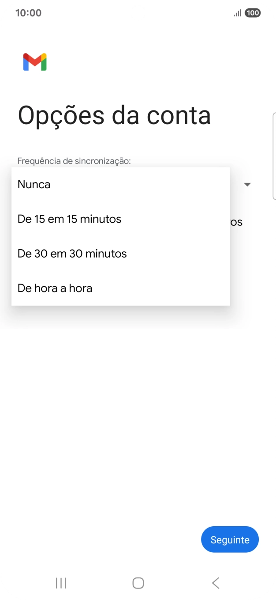Image resolution: width=276 pixels, height=600 pixels.
Task: Choose De hora a hora option
Action: (54, 288)
